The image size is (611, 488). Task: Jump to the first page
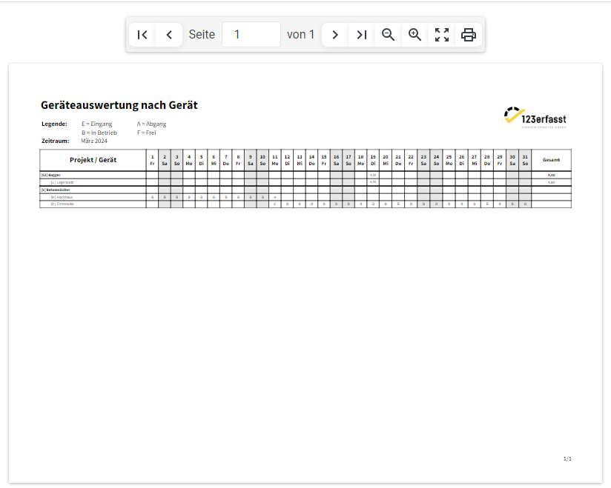[x=142, y=35]
